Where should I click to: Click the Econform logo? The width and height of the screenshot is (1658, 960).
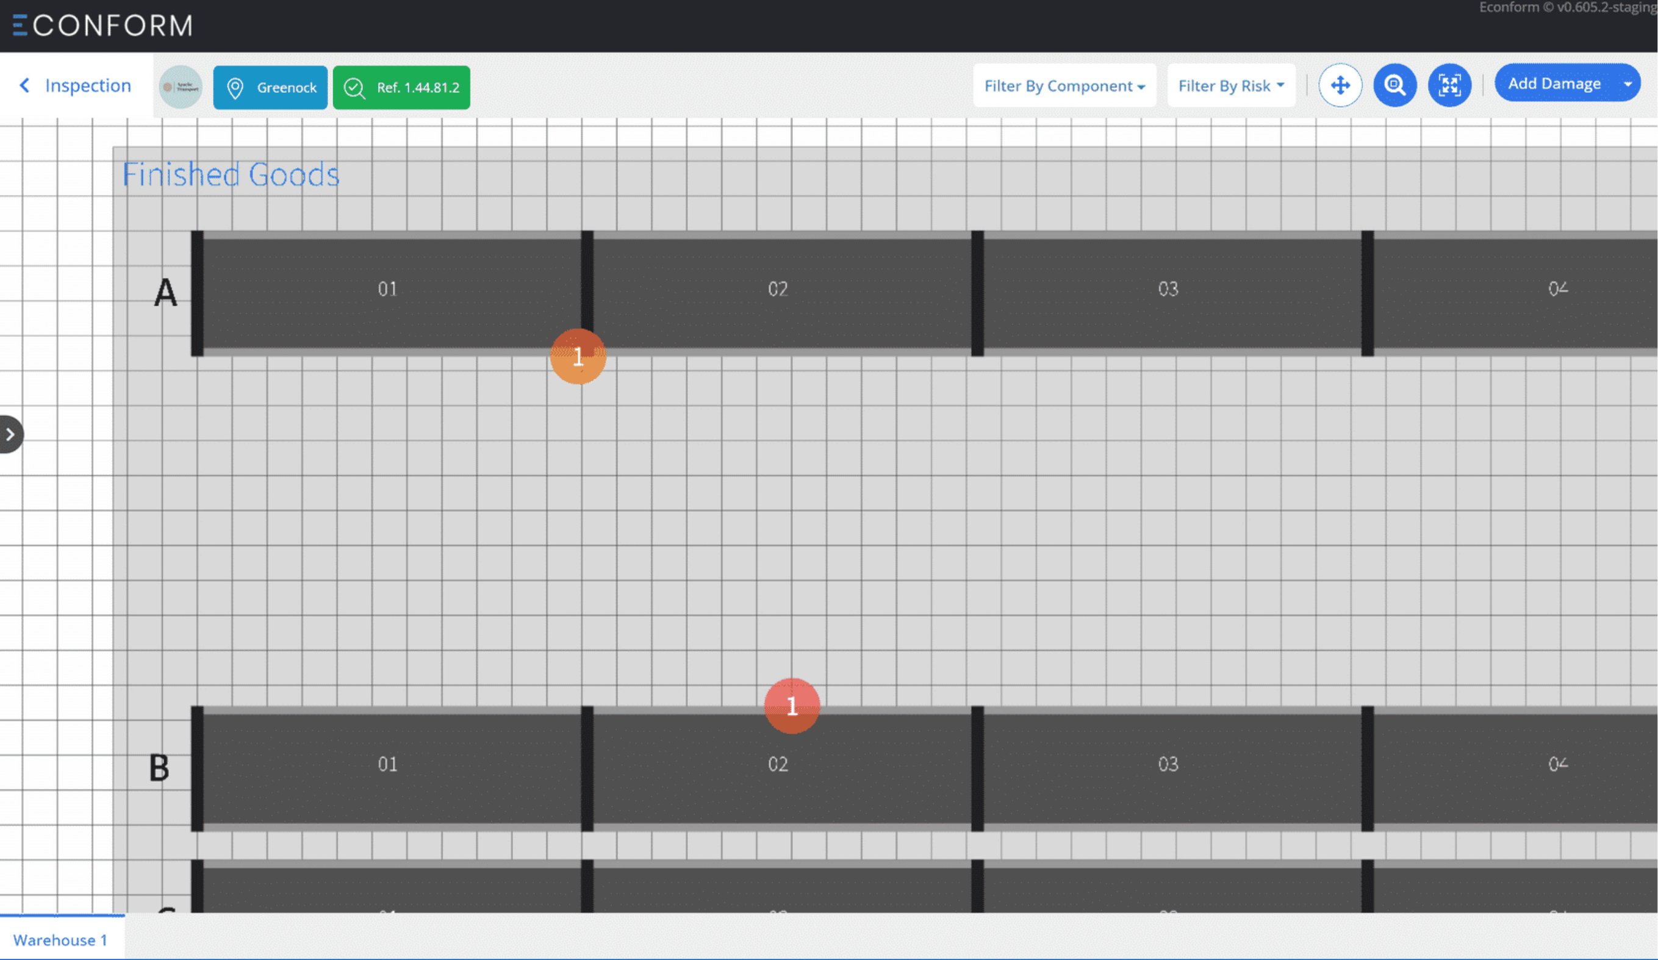click(x=102, y=26)
